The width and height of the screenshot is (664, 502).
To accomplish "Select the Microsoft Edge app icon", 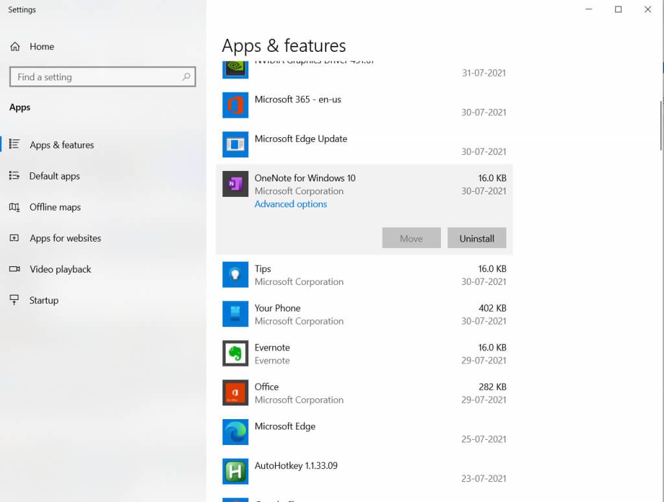I will coord(235,432).
